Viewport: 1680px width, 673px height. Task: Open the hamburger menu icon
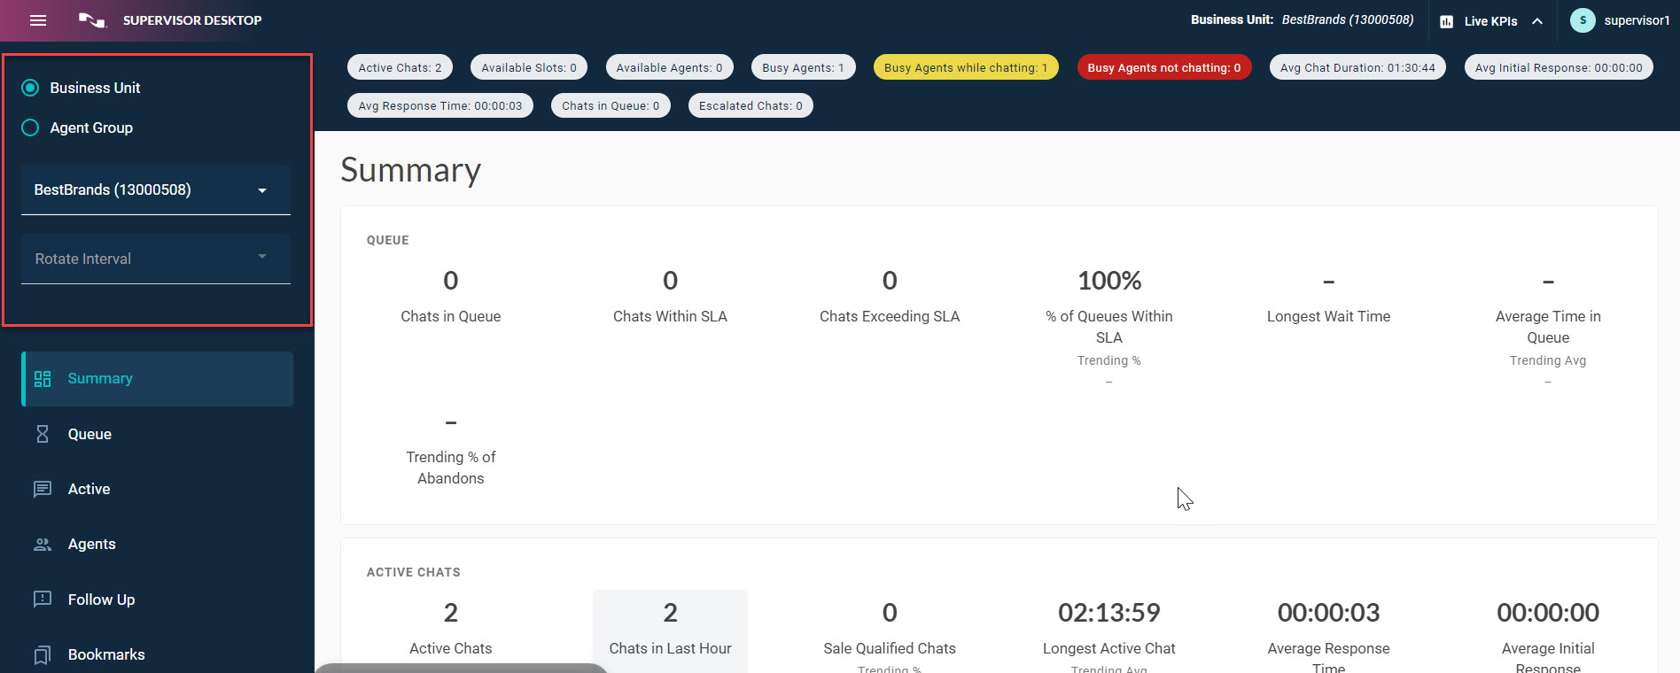tap(38, 20)
